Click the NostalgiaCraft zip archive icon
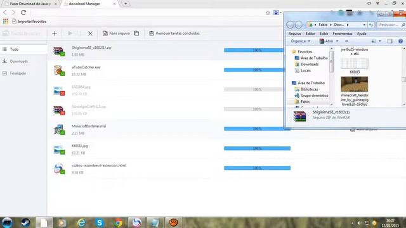Screen dimensions: 406x228 [59, 110]
